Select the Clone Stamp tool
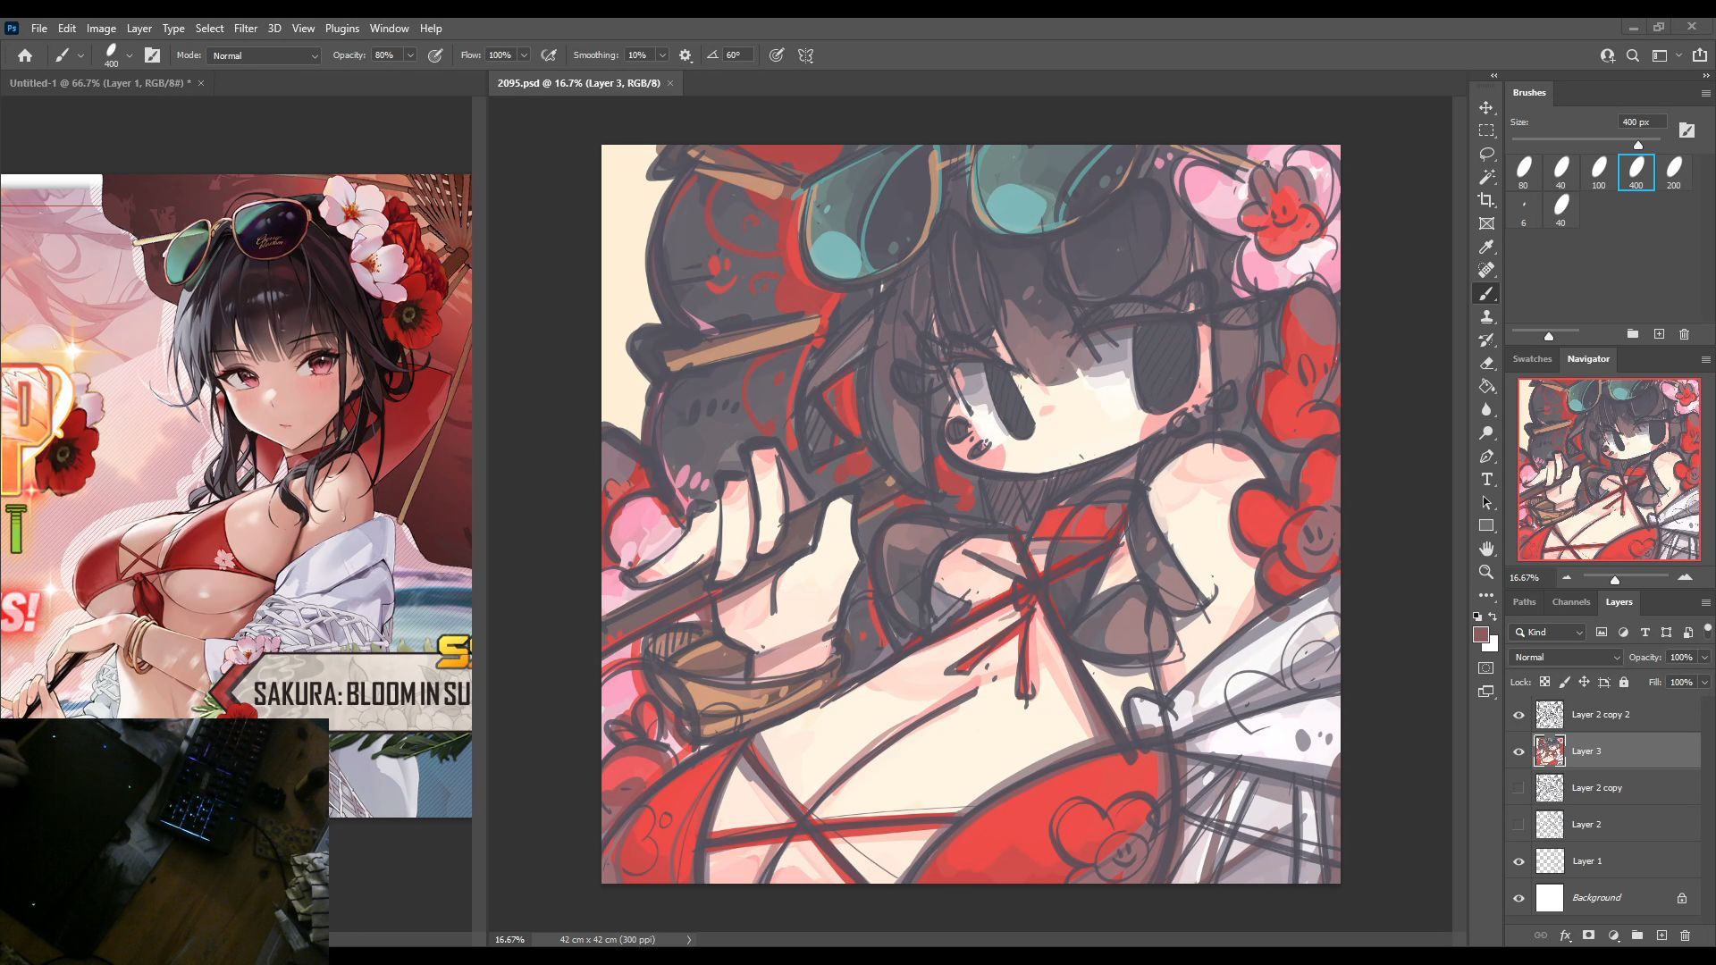 1486,316
